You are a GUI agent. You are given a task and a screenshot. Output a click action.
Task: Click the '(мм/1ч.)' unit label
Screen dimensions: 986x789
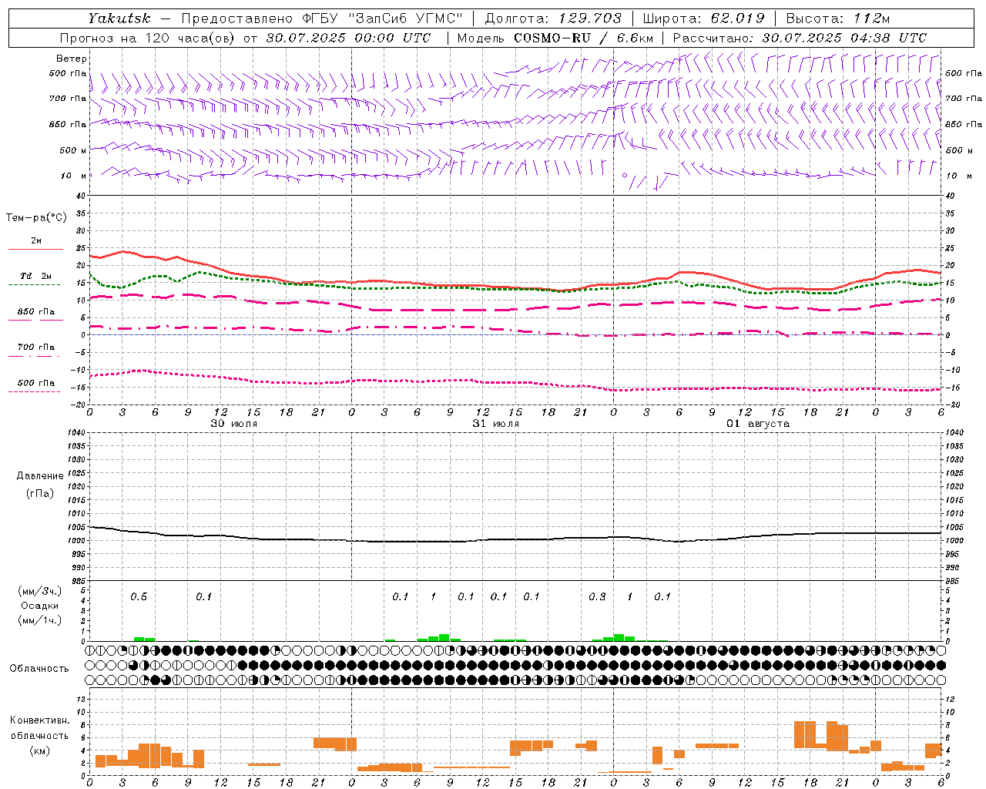(39, 620)
